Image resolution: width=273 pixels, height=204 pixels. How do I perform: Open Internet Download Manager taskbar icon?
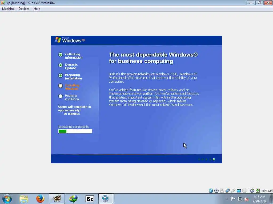73,199
